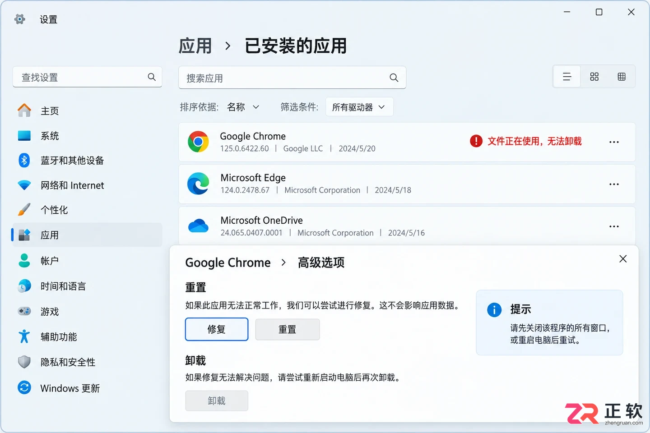
Task: Go to 时间和语言 settings
Action: [x=87, y=286]
